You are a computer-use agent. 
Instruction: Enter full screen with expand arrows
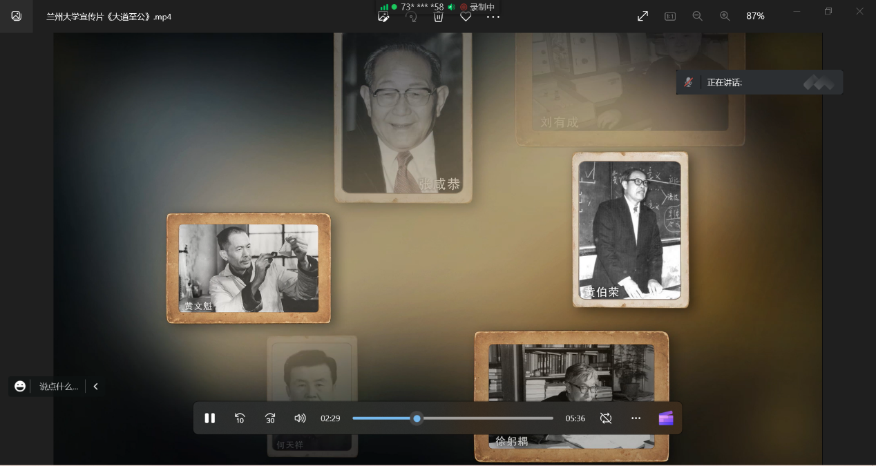point(642,16)
